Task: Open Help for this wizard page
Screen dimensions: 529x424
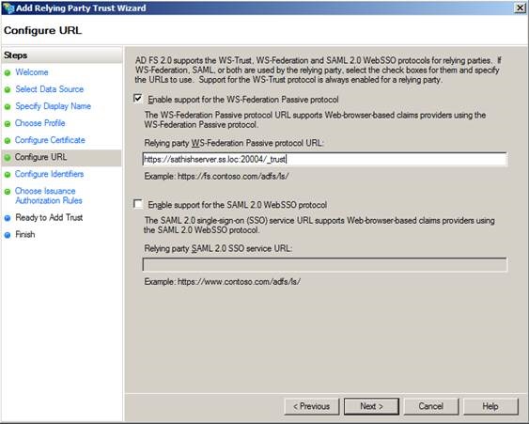Action: (490, 406)
